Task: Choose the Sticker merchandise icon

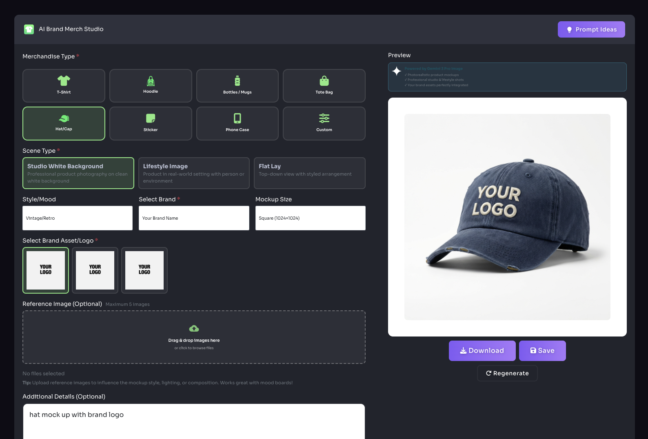Action: [151, 118]
